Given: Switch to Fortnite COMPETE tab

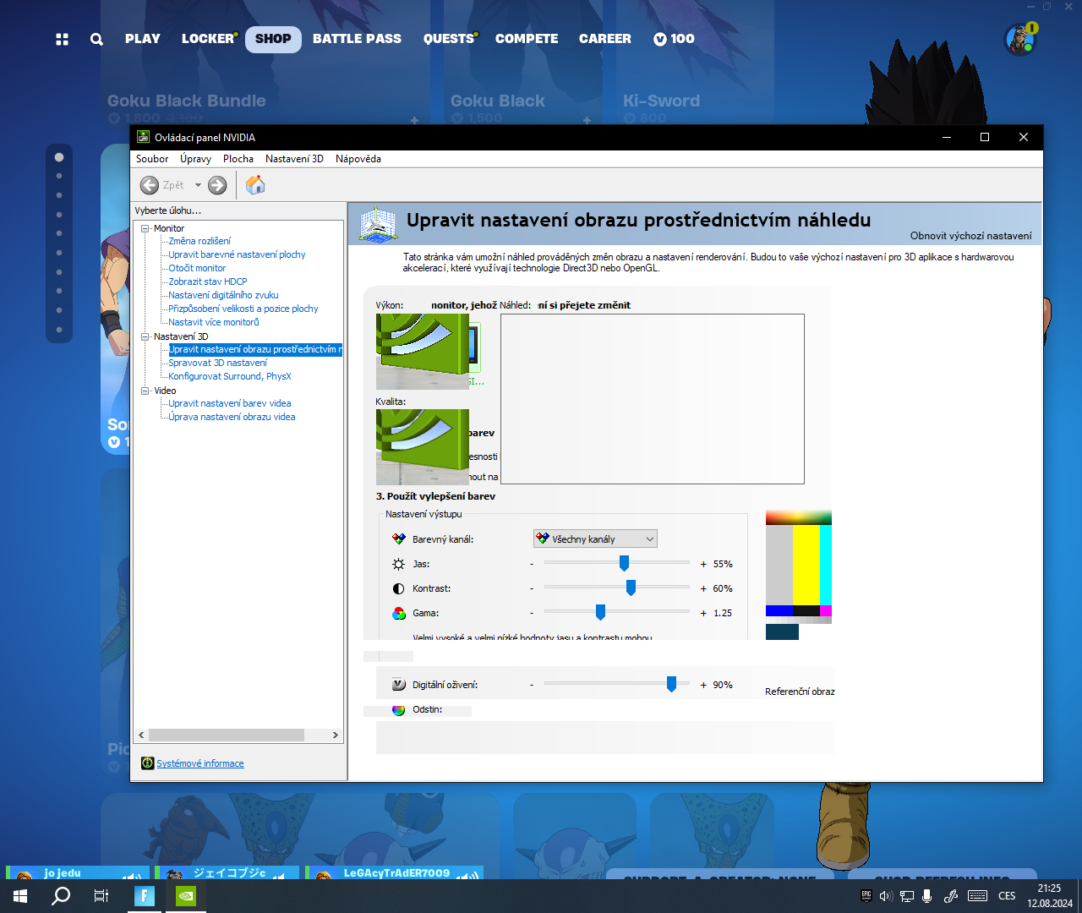Looking at the screenshot, I should (x=527, y=39).
